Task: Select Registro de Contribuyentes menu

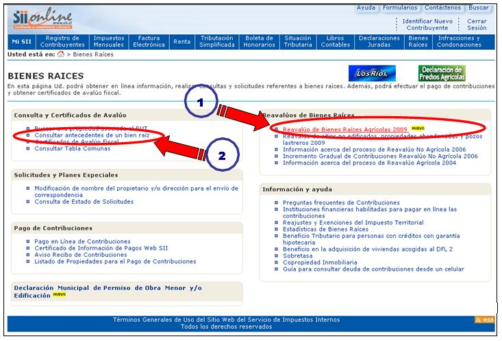Action: coord(62,42)
